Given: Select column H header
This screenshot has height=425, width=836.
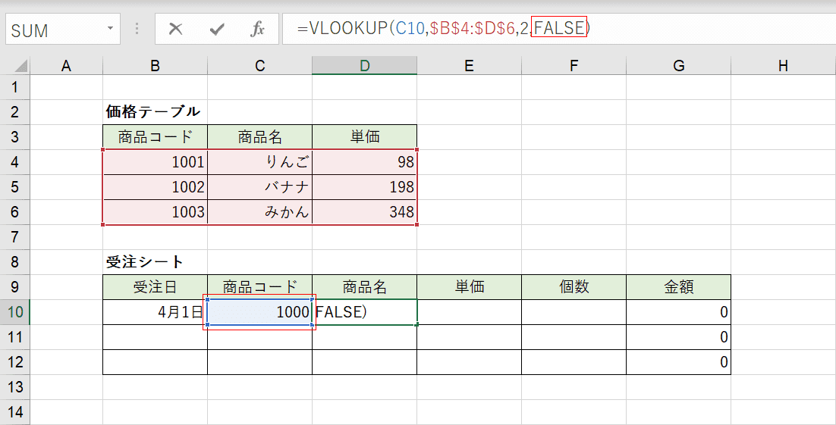Looking at the screenshot, I should point(783,65).
